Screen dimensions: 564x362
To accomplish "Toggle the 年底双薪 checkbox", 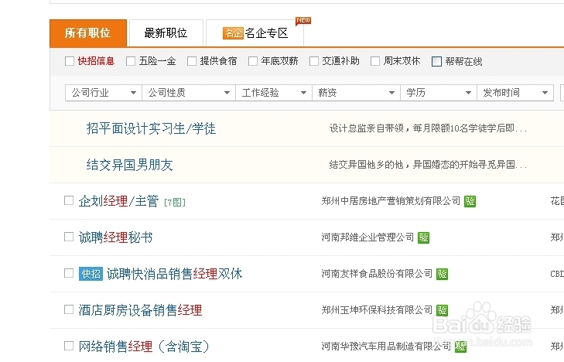I will pyautogui.click(x=253, y=61).
